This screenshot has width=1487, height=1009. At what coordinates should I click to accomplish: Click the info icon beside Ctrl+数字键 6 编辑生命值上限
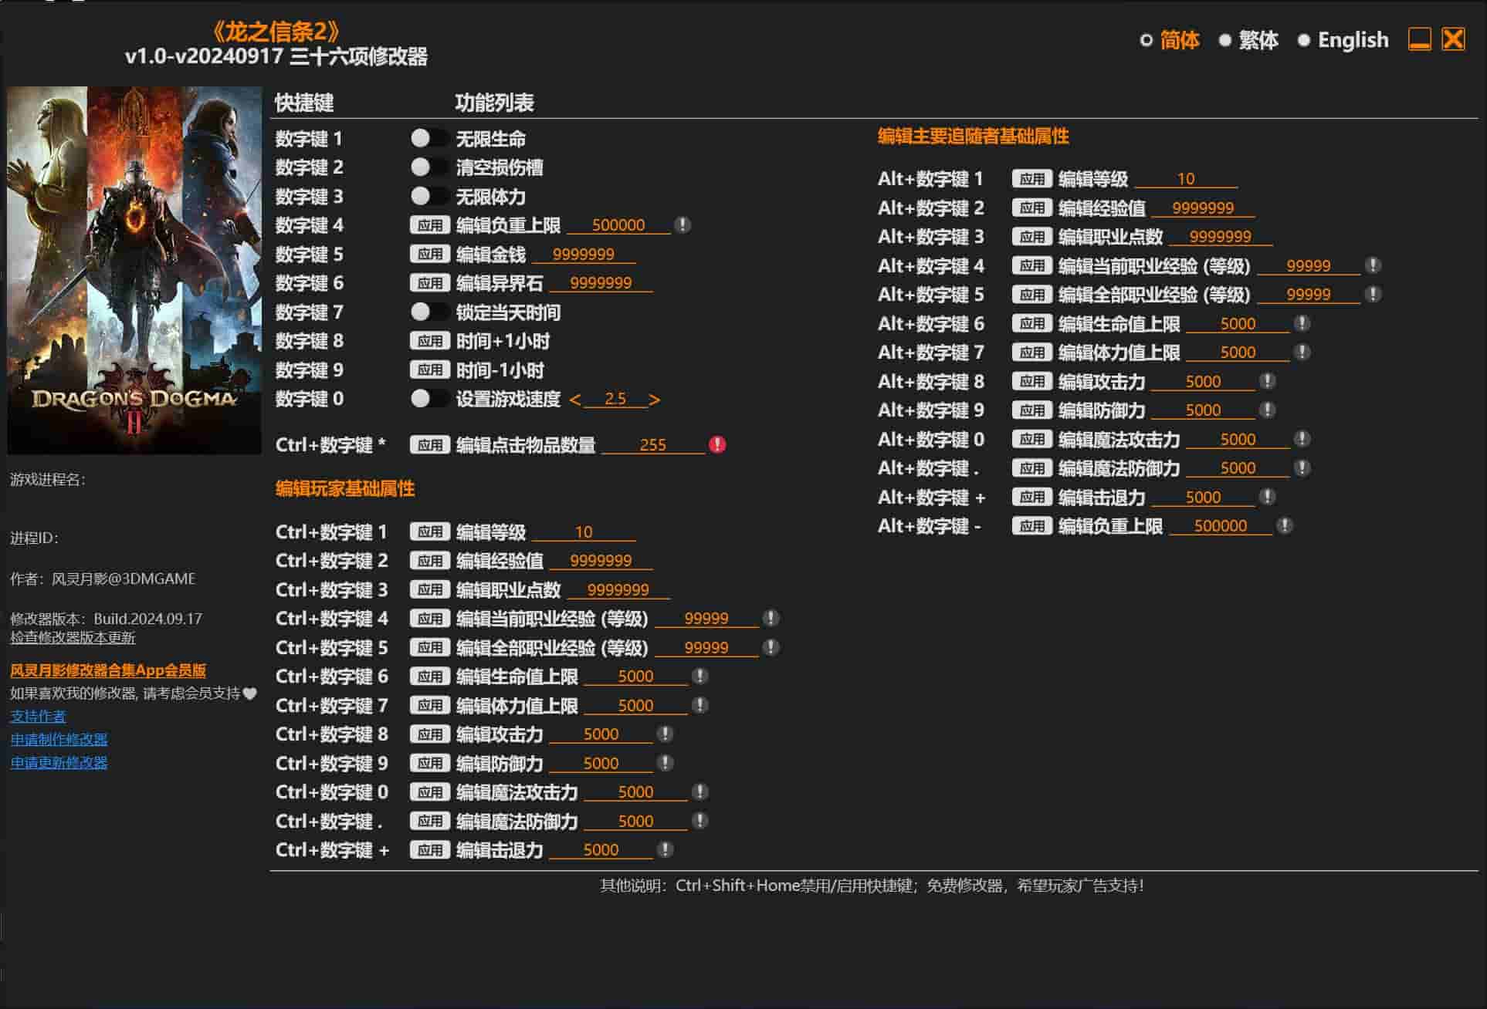pyautogui.click(x=699, y=677)
